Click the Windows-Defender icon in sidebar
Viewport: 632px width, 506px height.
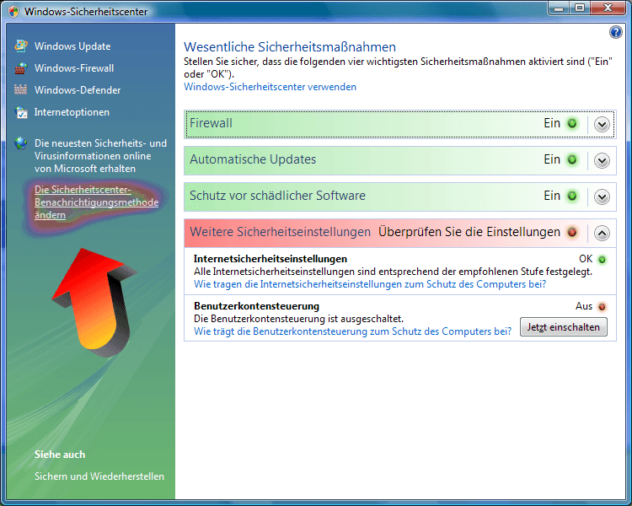(x=20, y=89)
